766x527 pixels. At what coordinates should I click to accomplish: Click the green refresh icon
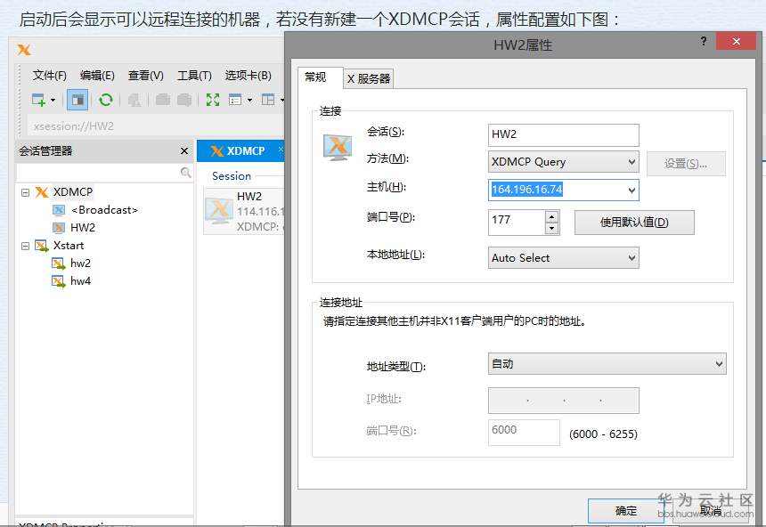(105, 100)
